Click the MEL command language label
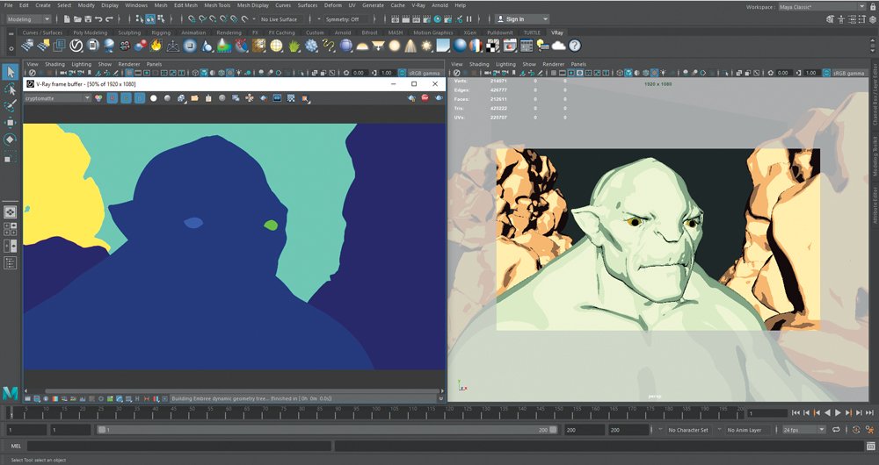Viewport: 879px width, 465px height. [16, 446]
